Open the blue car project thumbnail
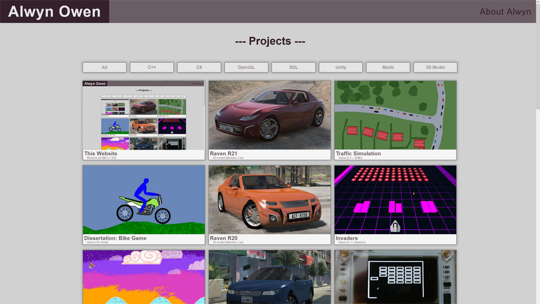540x304 pixels. (x=270, y=277)
